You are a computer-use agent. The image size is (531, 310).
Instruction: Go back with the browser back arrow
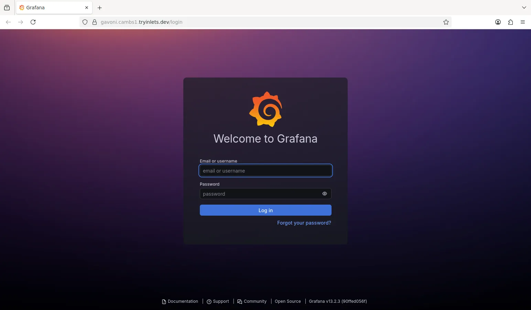(8, 22)
